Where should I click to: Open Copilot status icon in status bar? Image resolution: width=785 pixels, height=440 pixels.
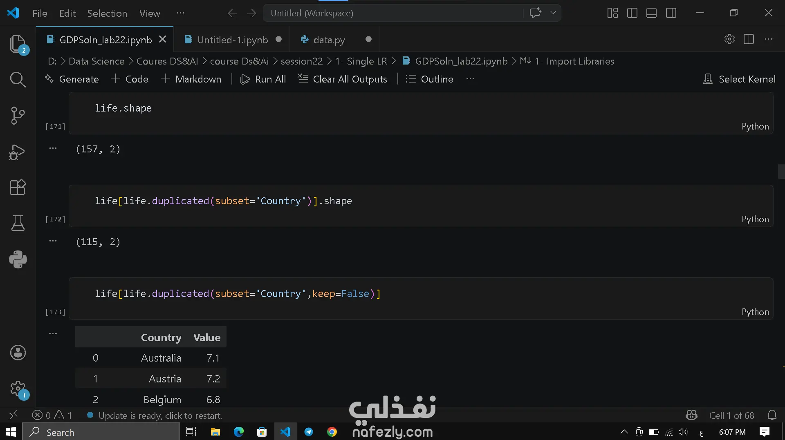pos(691,415)
